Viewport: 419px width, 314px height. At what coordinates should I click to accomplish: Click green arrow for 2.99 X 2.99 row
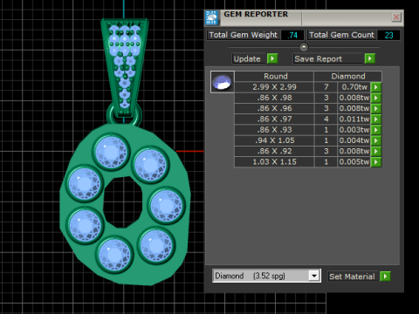376,87
